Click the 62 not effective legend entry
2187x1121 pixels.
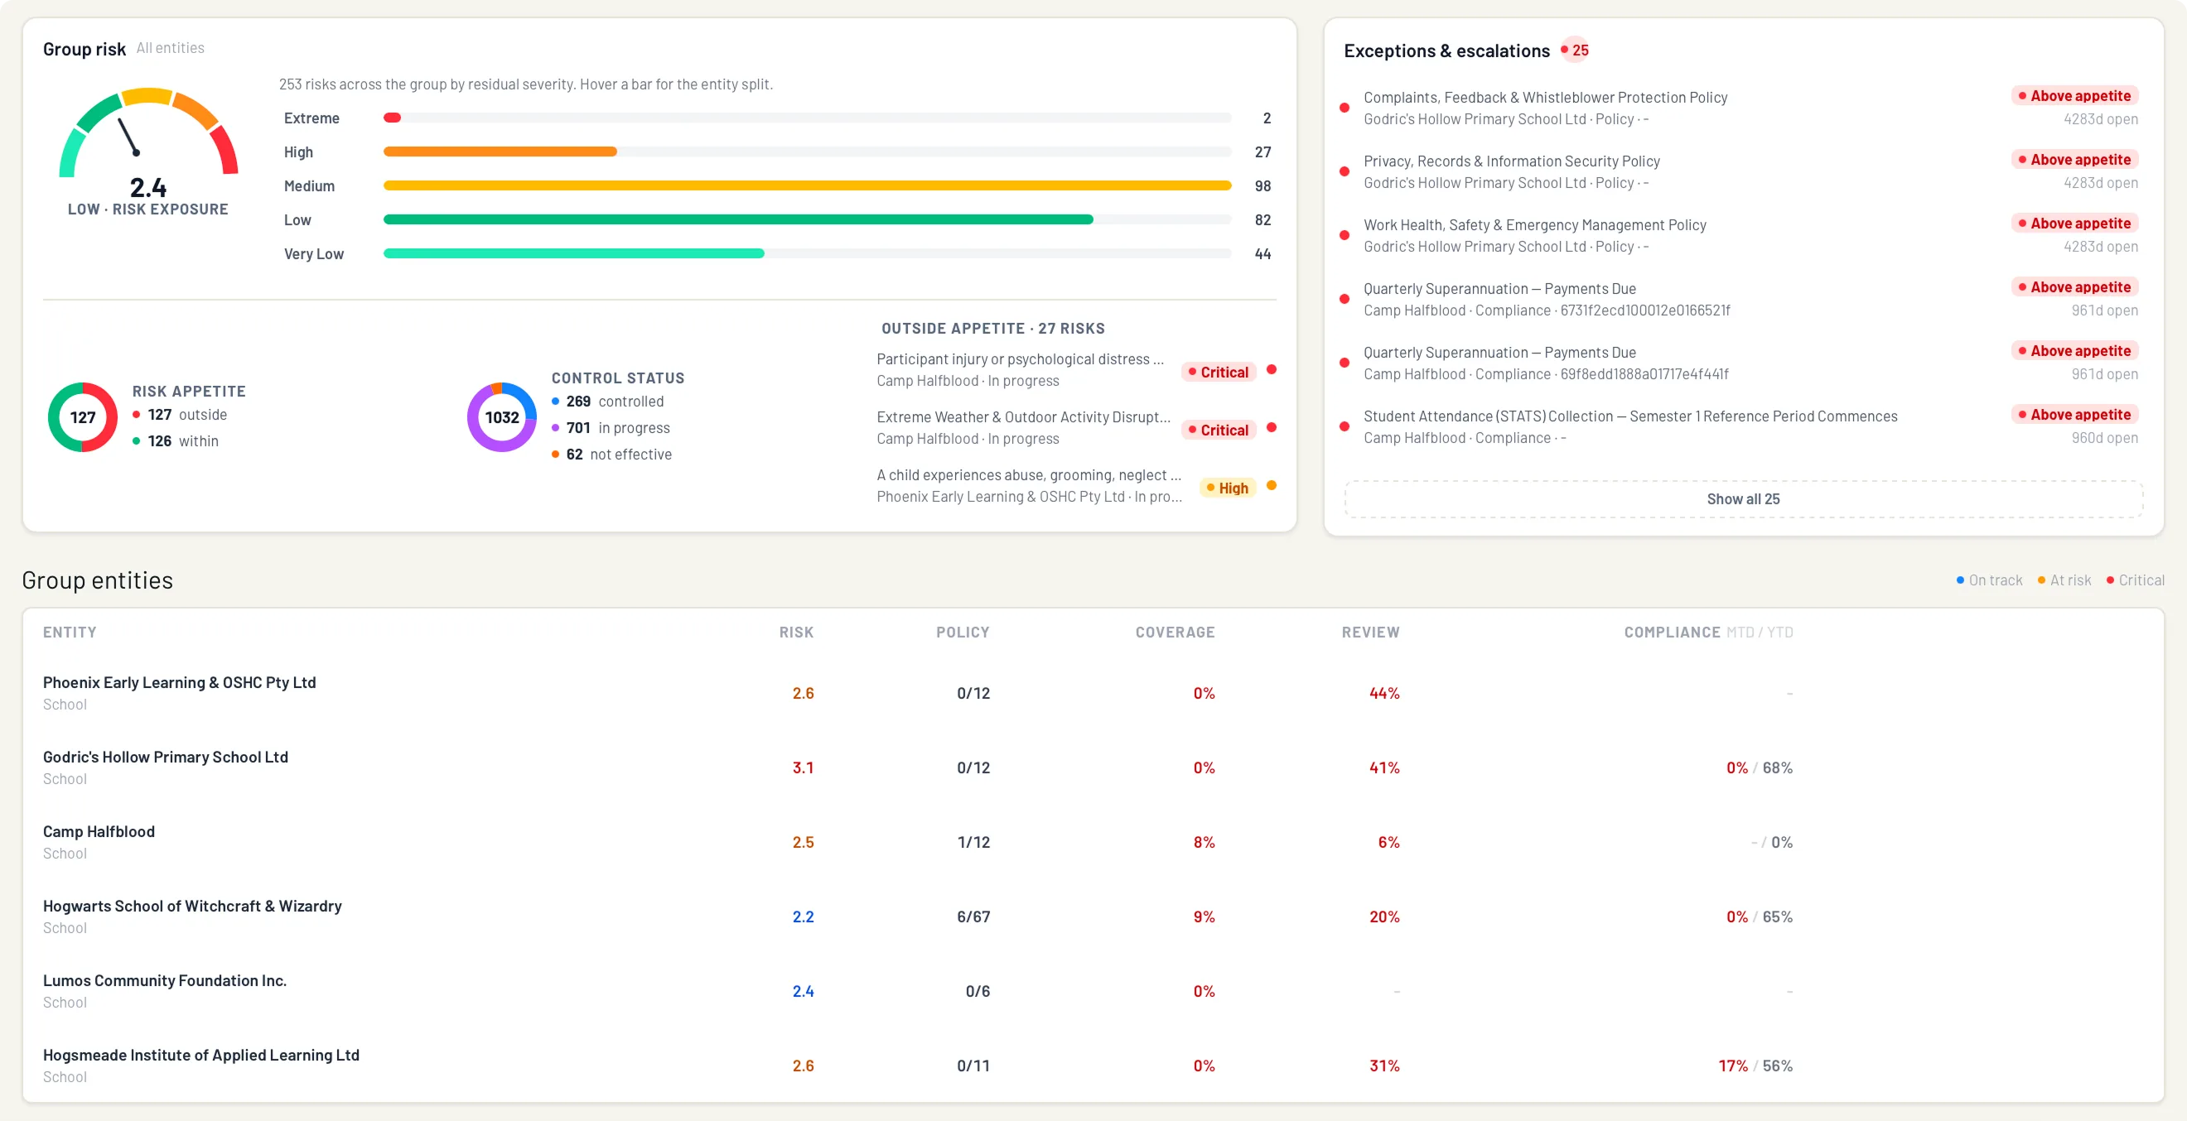pyautogui.click(x=612, y=455)
